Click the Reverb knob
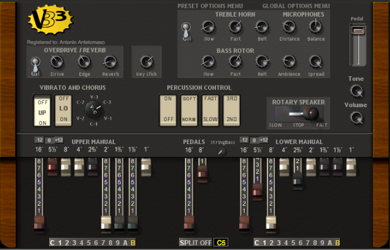The image size is (390, 250). (x=111, y=62)
